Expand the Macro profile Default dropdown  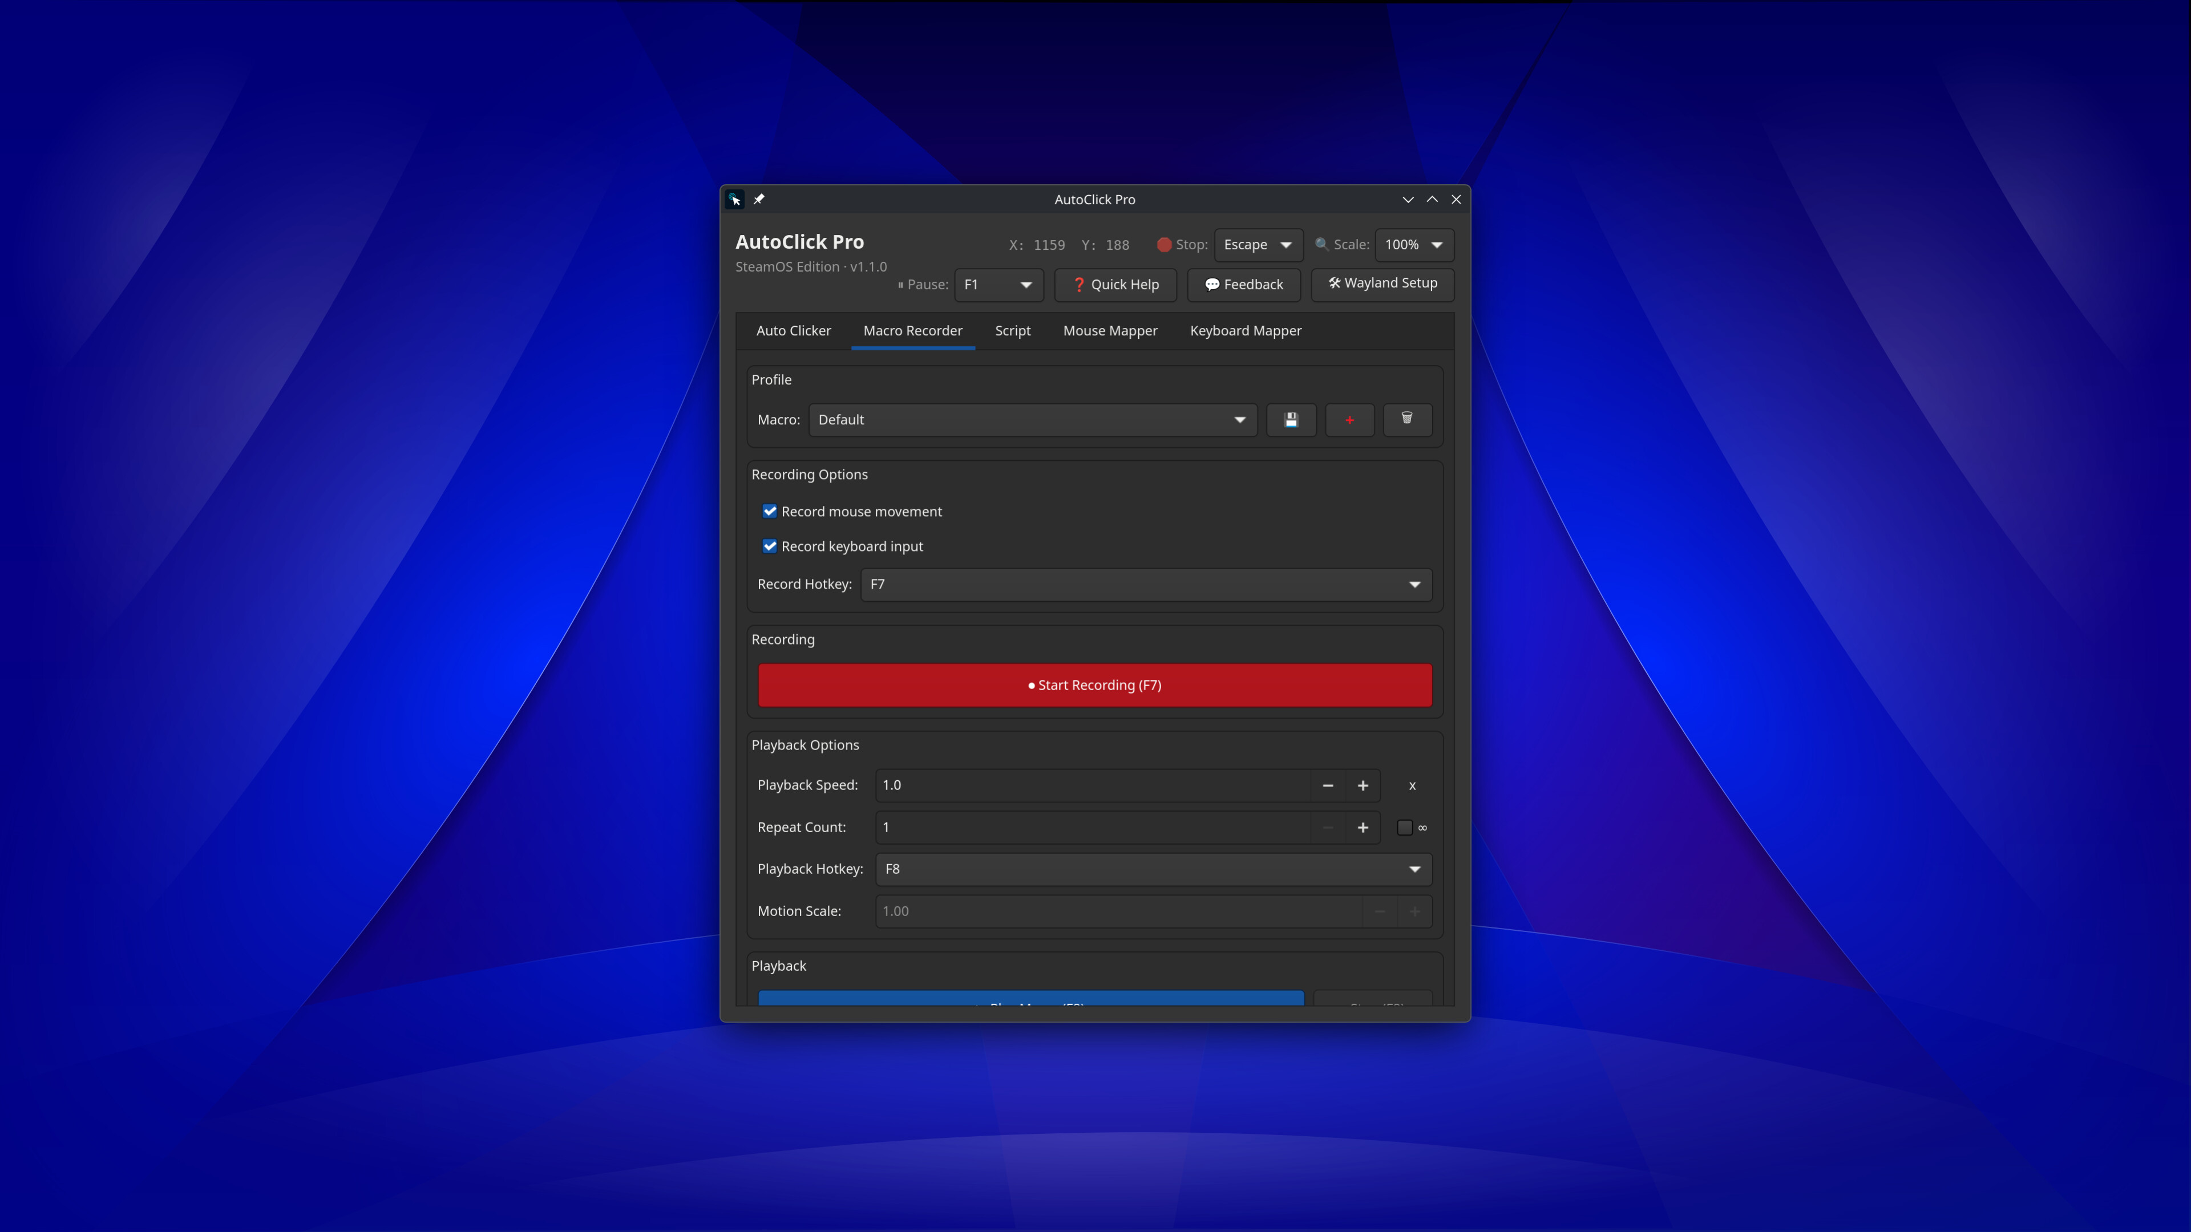[x=1033, y=420]
